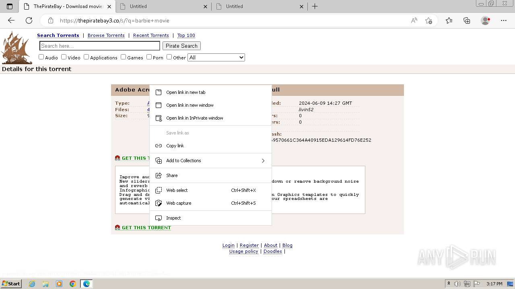515x289 pixels.
Task: View site information lock icon
Action: (x=51, y=20)
